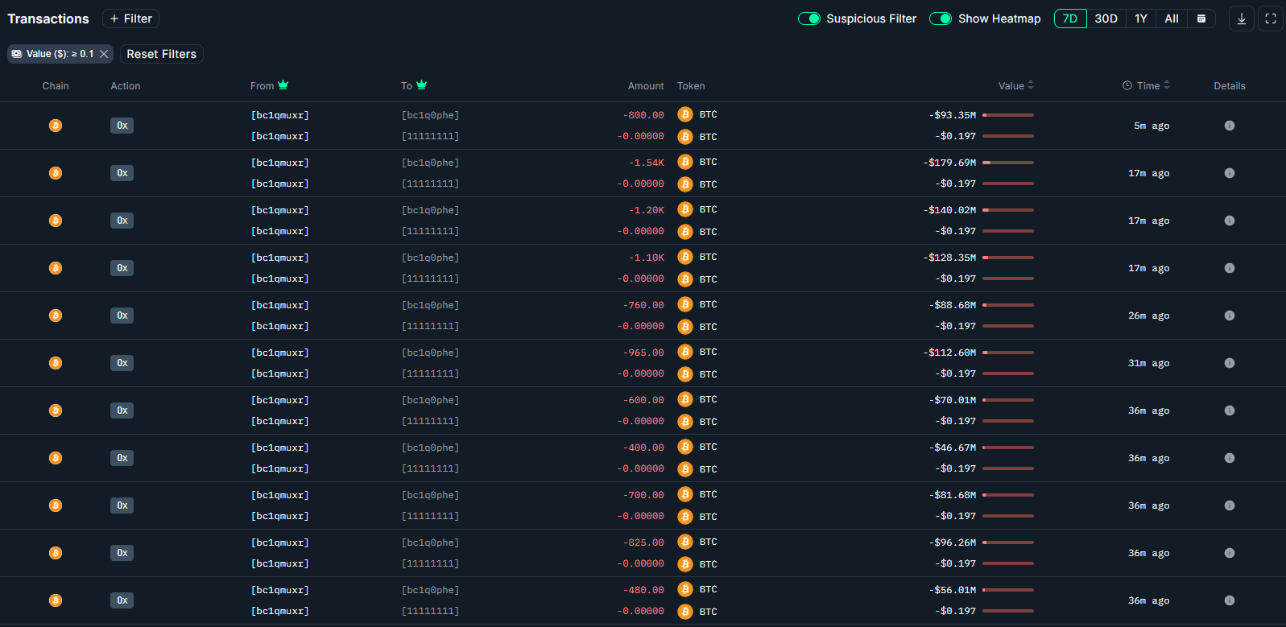Sort transactions by Value column arrows
Image resolution: width=1286 pixels, height=627 pixels.
click(x=1031, y=85)
